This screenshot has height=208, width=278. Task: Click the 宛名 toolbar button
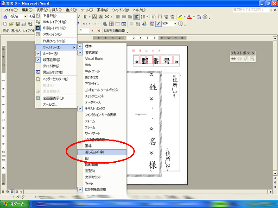click(6, 31)
